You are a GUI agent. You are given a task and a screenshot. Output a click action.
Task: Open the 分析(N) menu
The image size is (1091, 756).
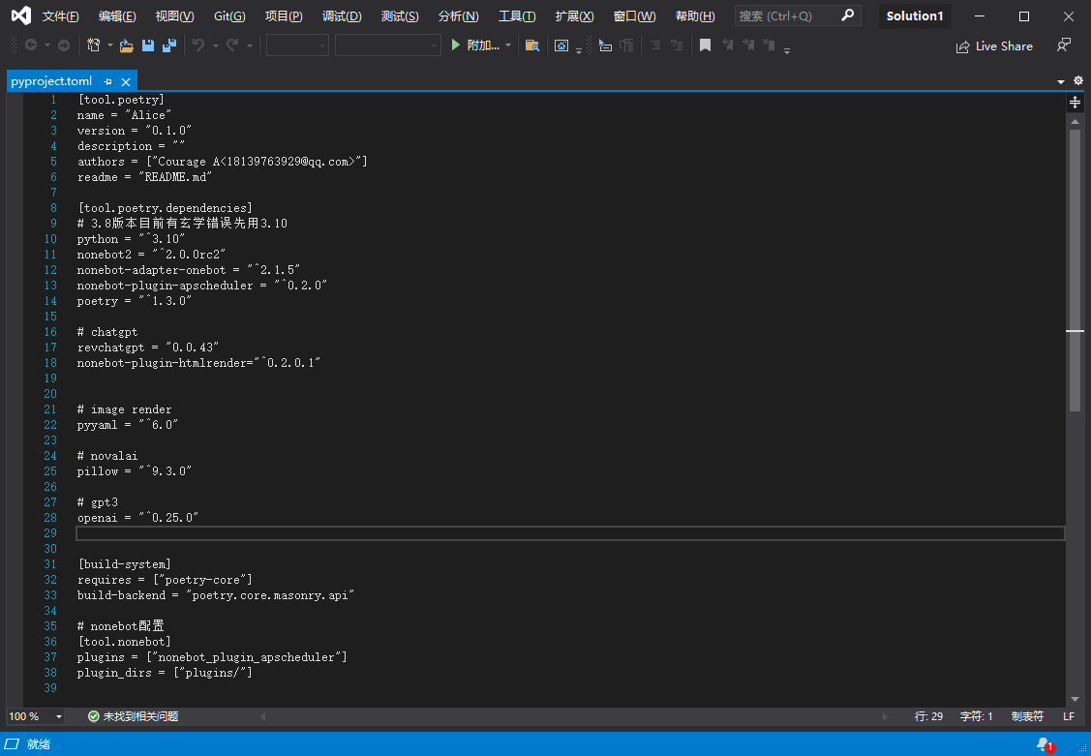coord(458,16)
